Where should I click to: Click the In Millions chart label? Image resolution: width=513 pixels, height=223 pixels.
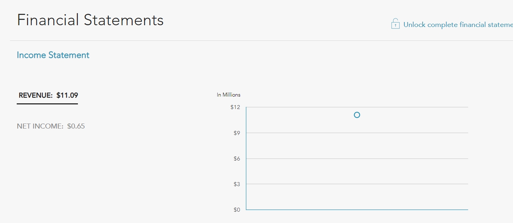point(228,95)
